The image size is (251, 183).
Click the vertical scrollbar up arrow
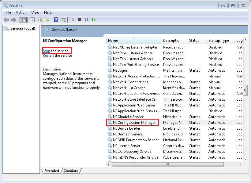pyautogui.click(x=245, y=40)
